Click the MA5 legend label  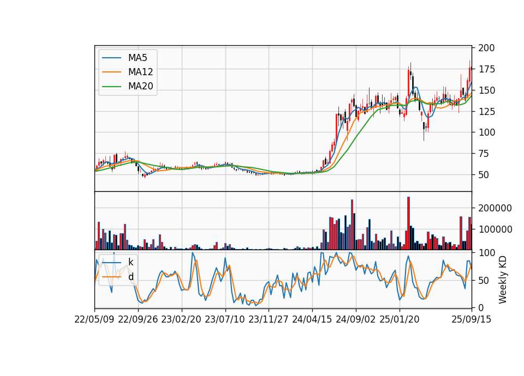tap(138, 58)
